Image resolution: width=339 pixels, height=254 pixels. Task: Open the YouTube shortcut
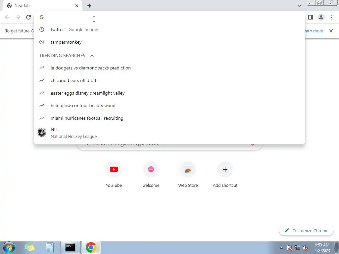click(x=114, y=175)
